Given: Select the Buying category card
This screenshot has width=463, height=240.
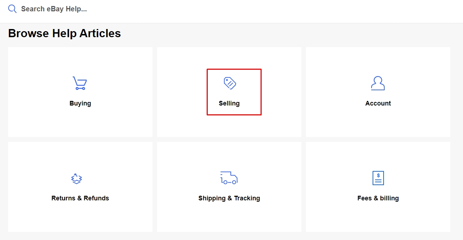Looking at the screenshot, I should point(80,92).
